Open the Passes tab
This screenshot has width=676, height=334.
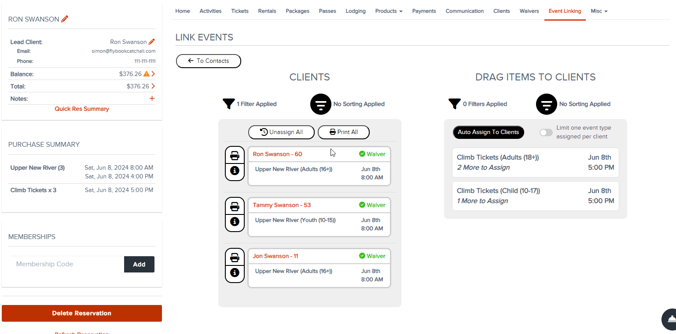click(327, 11)
